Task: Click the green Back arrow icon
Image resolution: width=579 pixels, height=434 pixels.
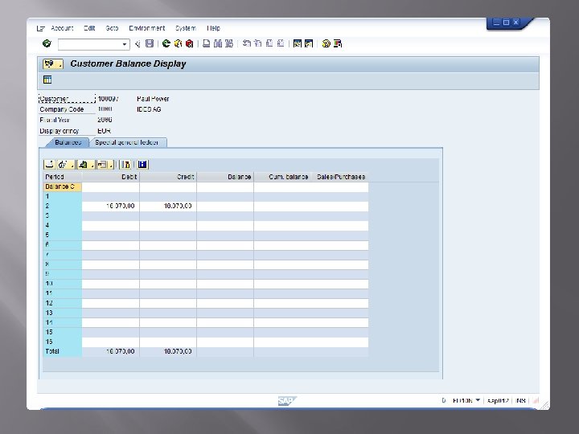Action: point(166,43)
